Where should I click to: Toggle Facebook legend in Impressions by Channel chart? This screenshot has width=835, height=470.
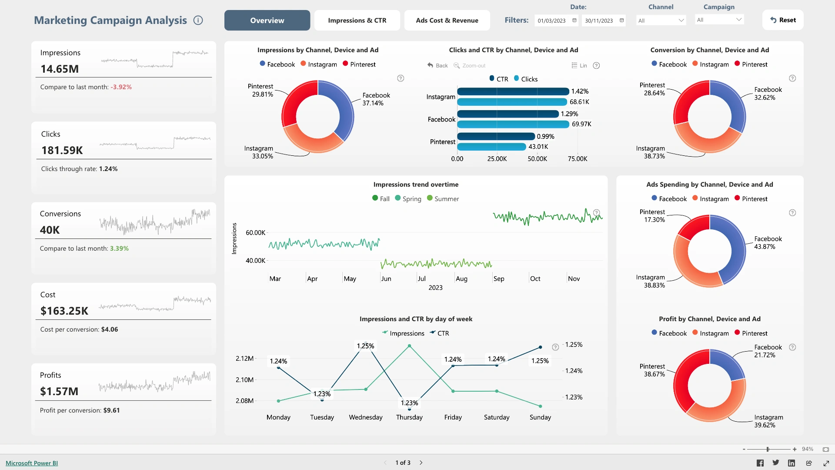[277, 64]
